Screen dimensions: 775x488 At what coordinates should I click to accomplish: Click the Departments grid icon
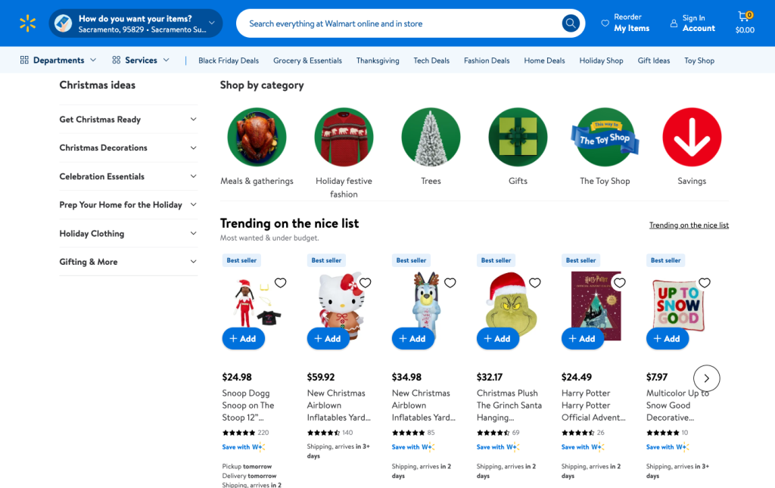[x=24, y=61]
